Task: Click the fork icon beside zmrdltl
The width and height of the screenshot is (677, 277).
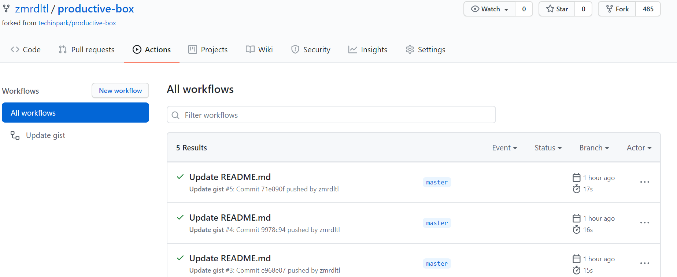Action: click(x=6, y=8)
